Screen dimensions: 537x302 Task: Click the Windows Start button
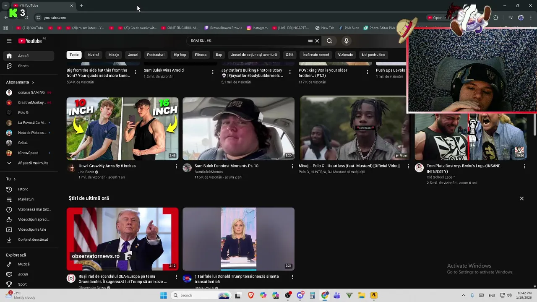tap(163, 295)
